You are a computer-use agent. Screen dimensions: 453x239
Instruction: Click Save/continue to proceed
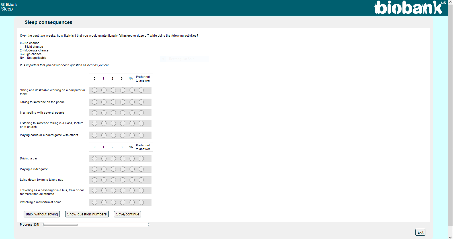click(128, 214)
